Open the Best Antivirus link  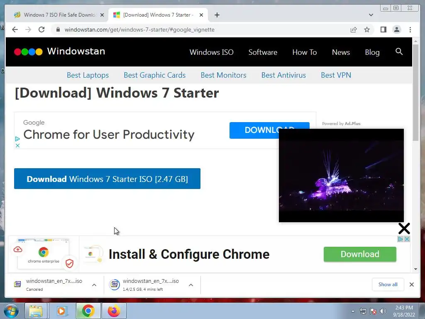tap(283, 75)
